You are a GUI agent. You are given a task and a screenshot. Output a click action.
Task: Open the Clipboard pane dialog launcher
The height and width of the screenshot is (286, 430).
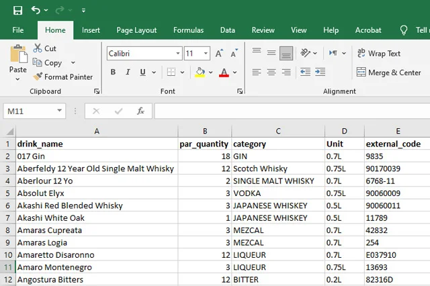(x=97, y=91)
